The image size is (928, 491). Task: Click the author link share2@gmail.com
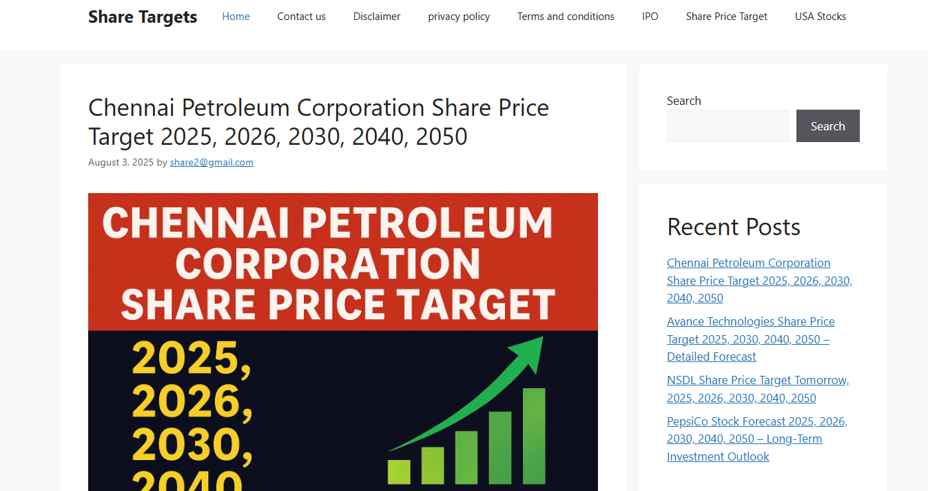click(212, 163)
